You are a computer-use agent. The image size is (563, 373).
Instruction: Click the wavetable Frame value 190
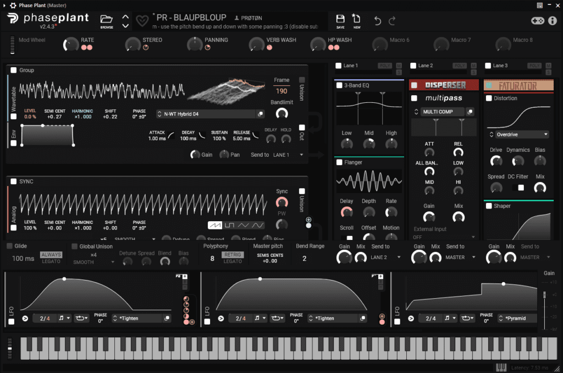[281, 91]
